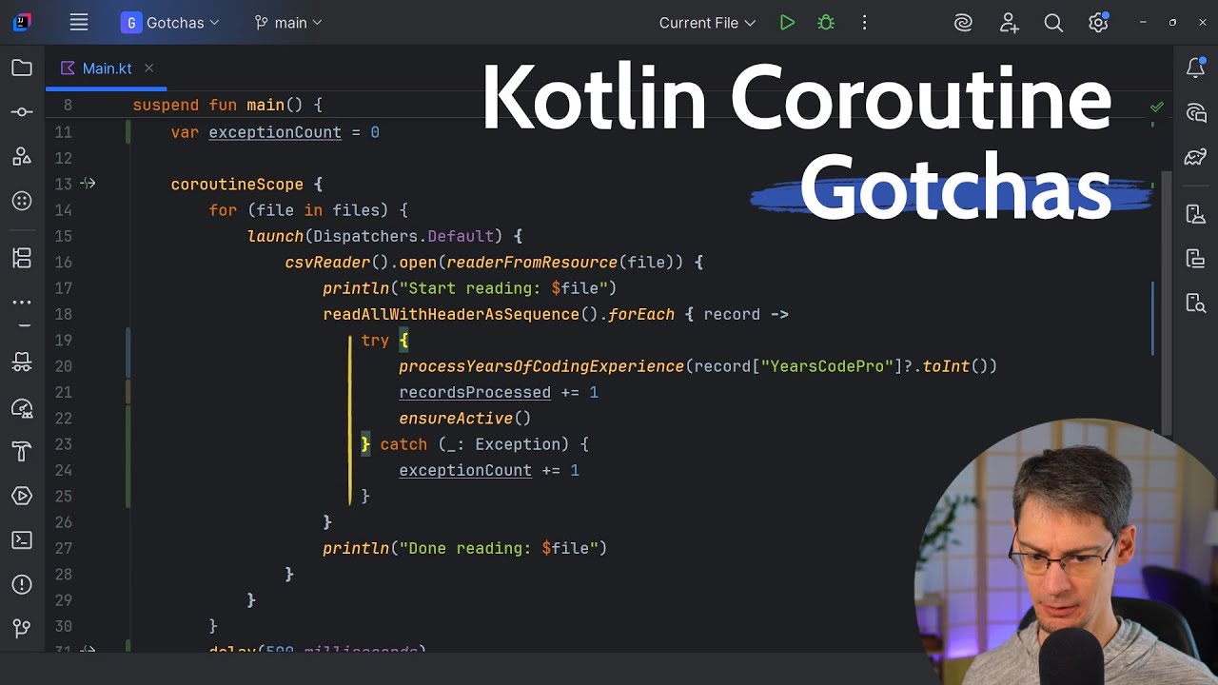1218x685 pixels.
Task: Open the Gradle elephant tool window
Action: tap(1196, 156)
